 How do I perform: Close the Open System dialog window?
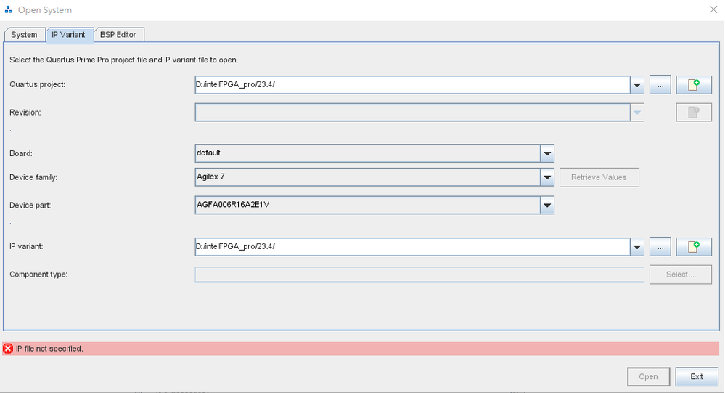pyautogui.click(x=712, y=9)
